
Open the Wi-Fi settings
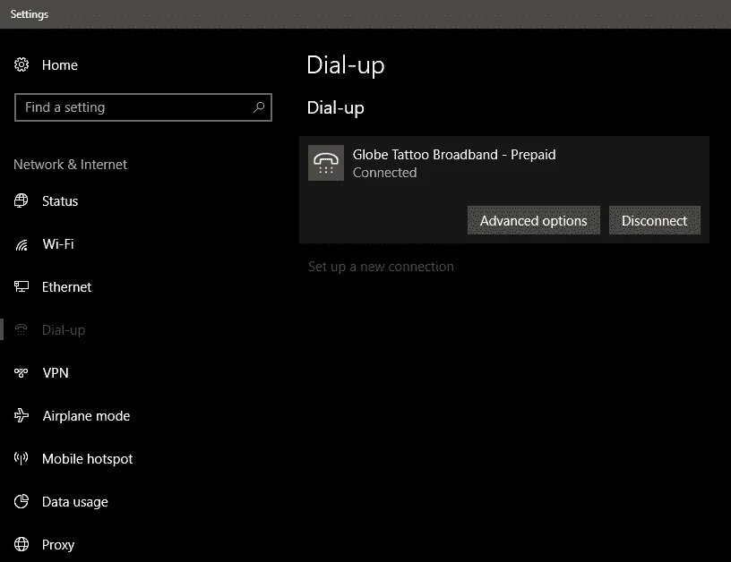coord(58,244)
